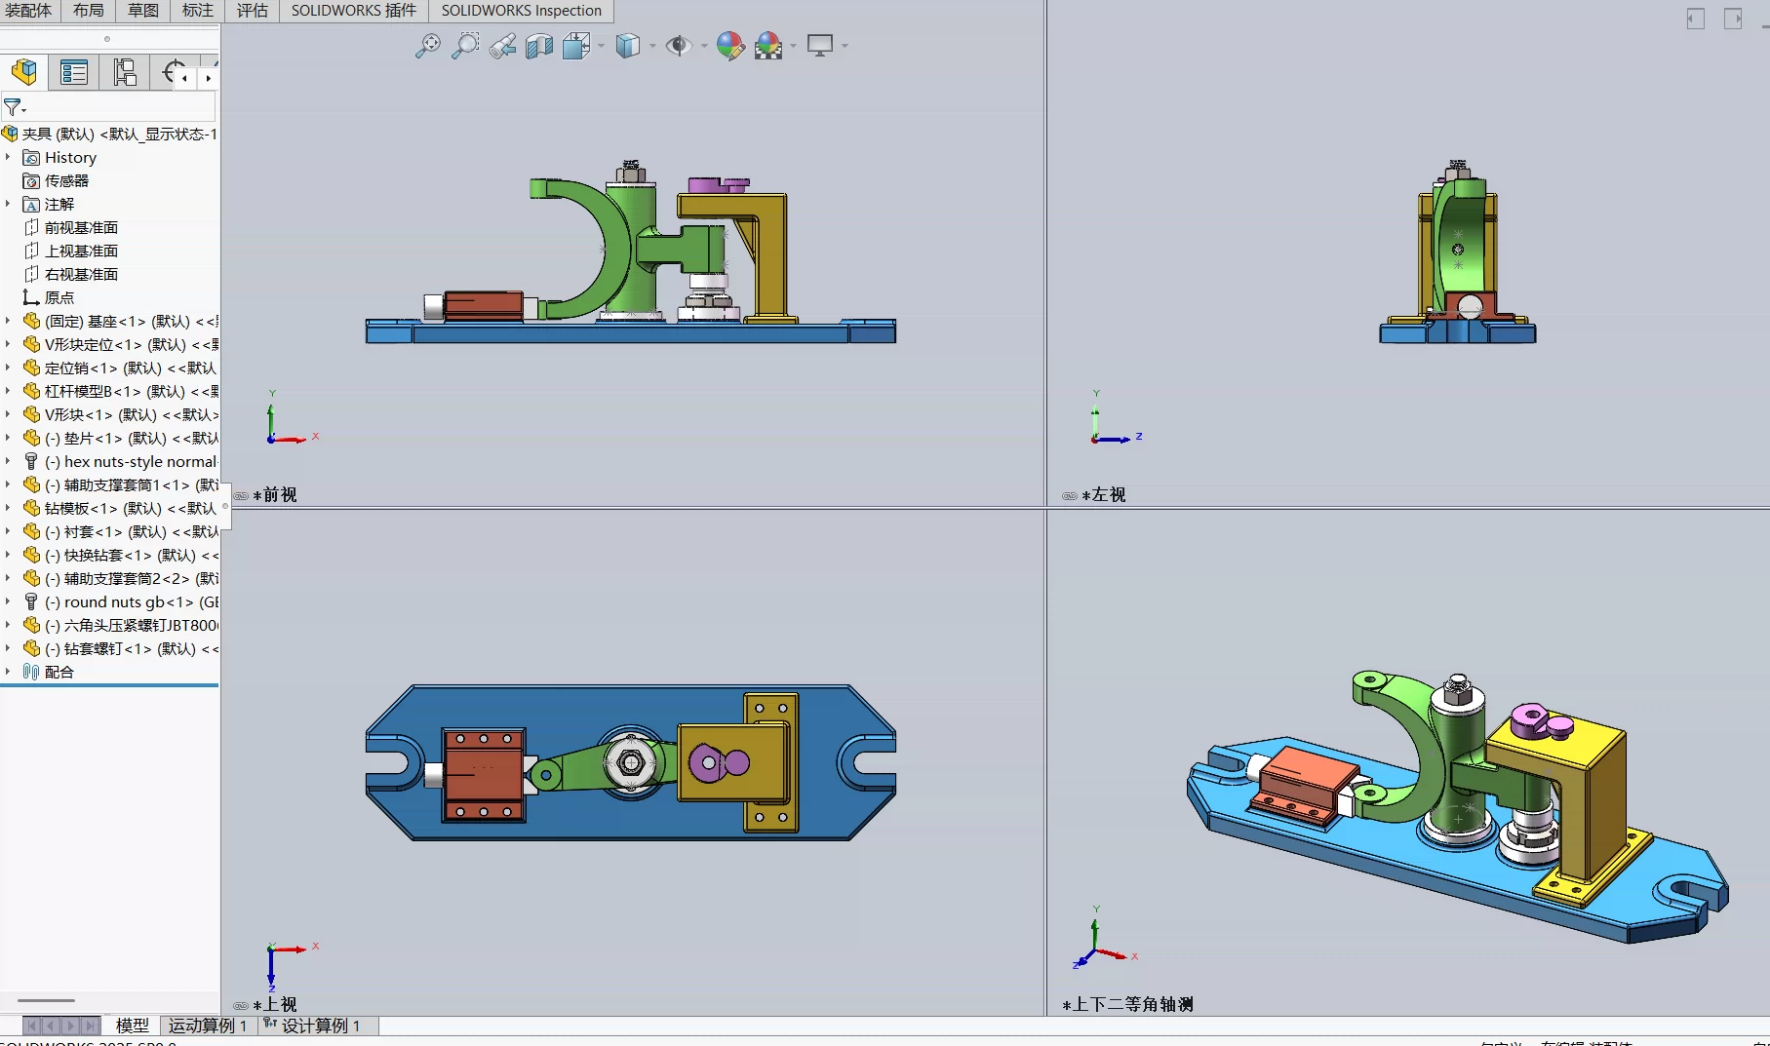Open the 装配体 ribbon tab
Image resolution: width=1770 pixels, height=1046 pixels.
[28, 11]
